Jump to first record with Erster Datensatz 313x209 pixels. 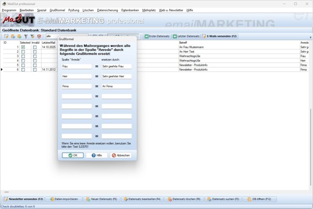click(156, 36)
